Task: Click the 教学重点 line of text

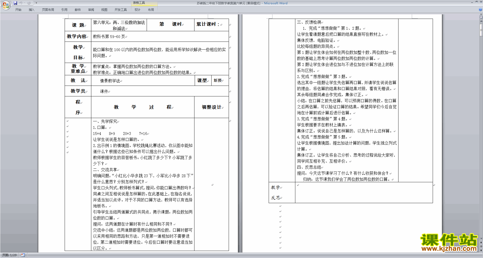Action: point(133,66)
